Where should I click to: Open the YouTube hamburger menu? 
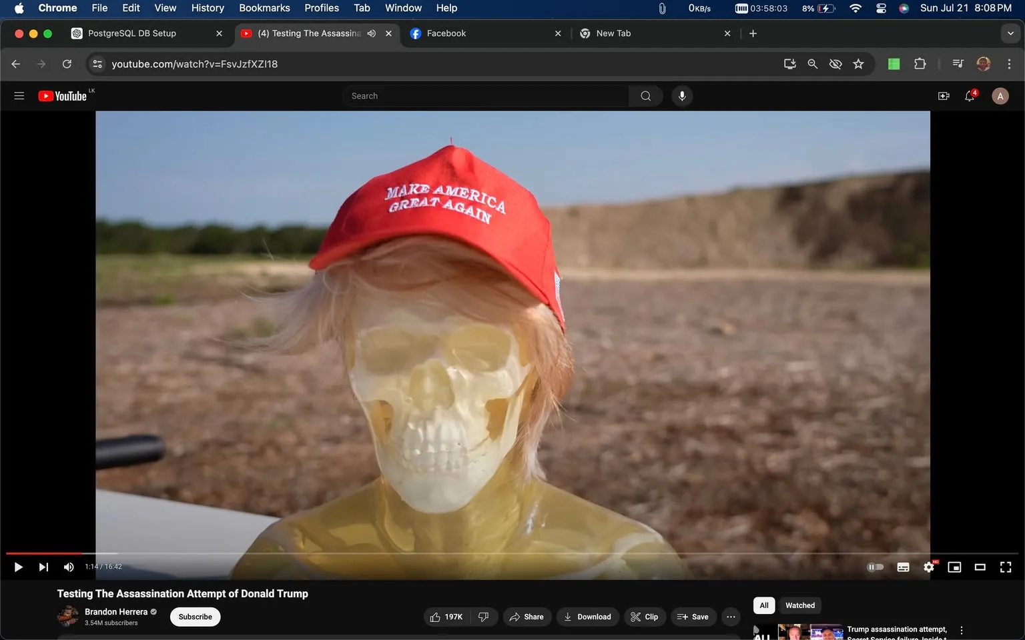click(x=19, y=95)
